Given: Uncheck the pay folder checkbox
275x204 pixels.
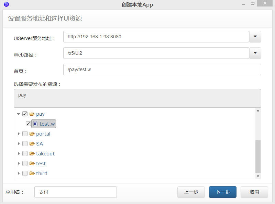Looking at the screenshot, I should coord(25,114).
